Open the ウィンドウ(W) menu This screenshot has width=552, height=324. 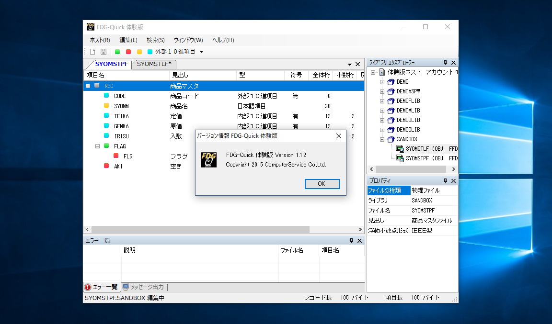pyautogui.click(x=188, y=40)
